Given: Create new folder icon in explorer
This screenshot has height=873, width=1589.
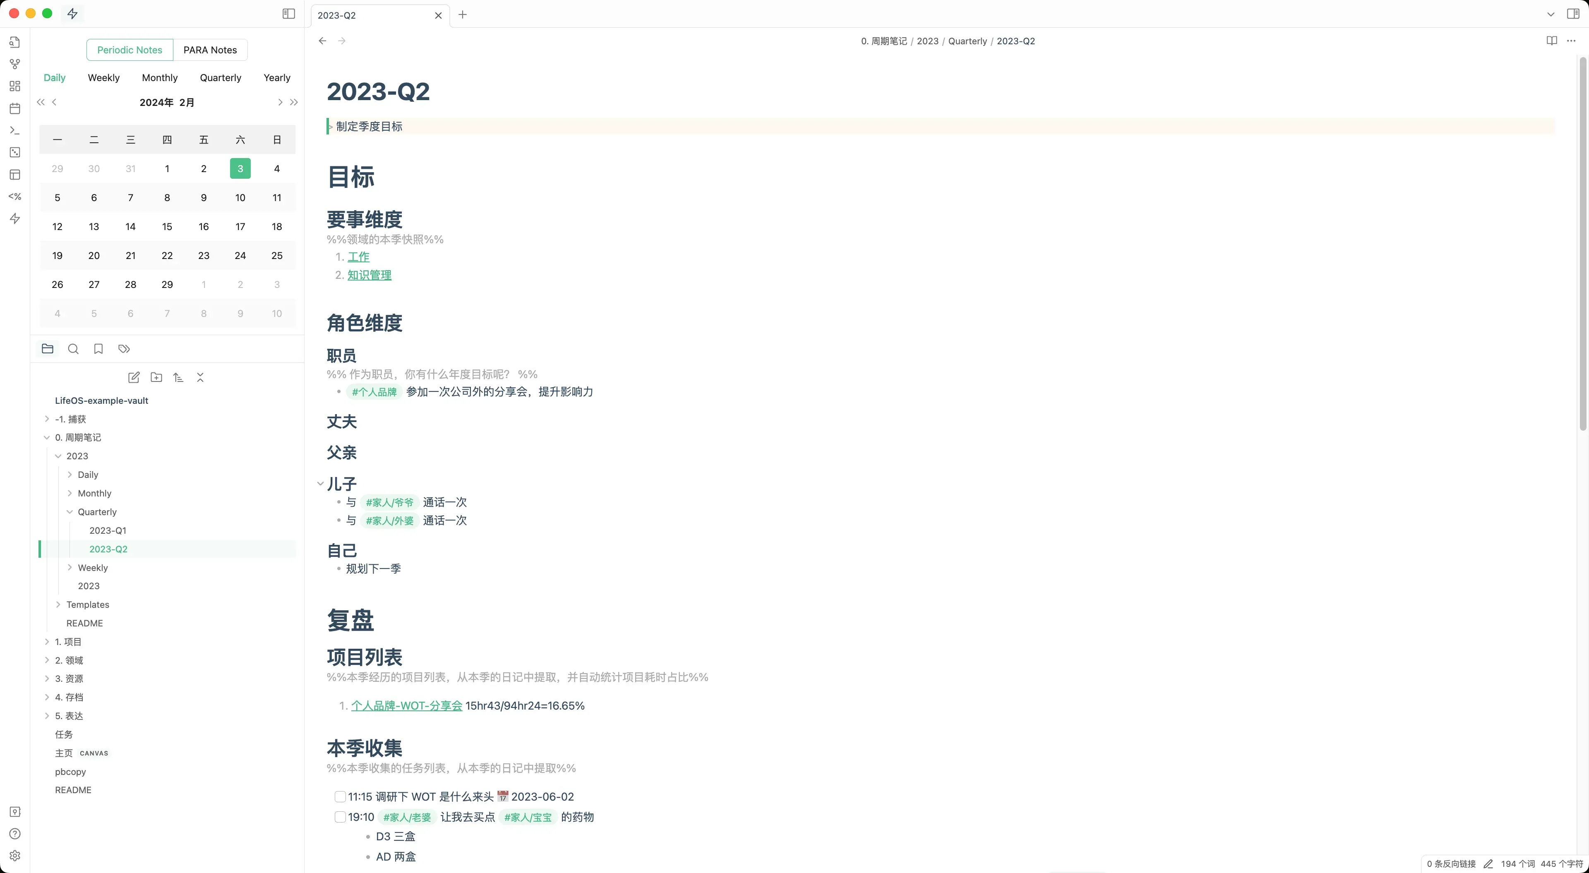Looking at the screenshot, I should (x=156, y=378).
